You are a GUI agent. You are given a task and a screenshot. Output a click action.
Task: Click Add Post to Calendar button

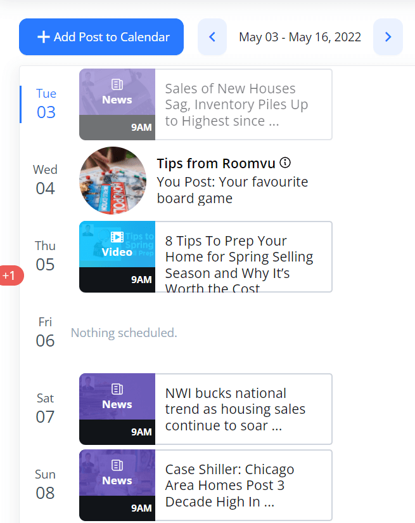click(101, 37)
